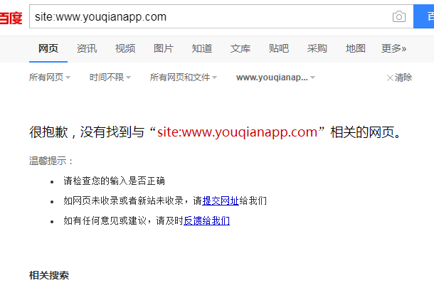
Task: Click the blue Baidu search button
Action: pyautogui.click(x=424, y=16)
